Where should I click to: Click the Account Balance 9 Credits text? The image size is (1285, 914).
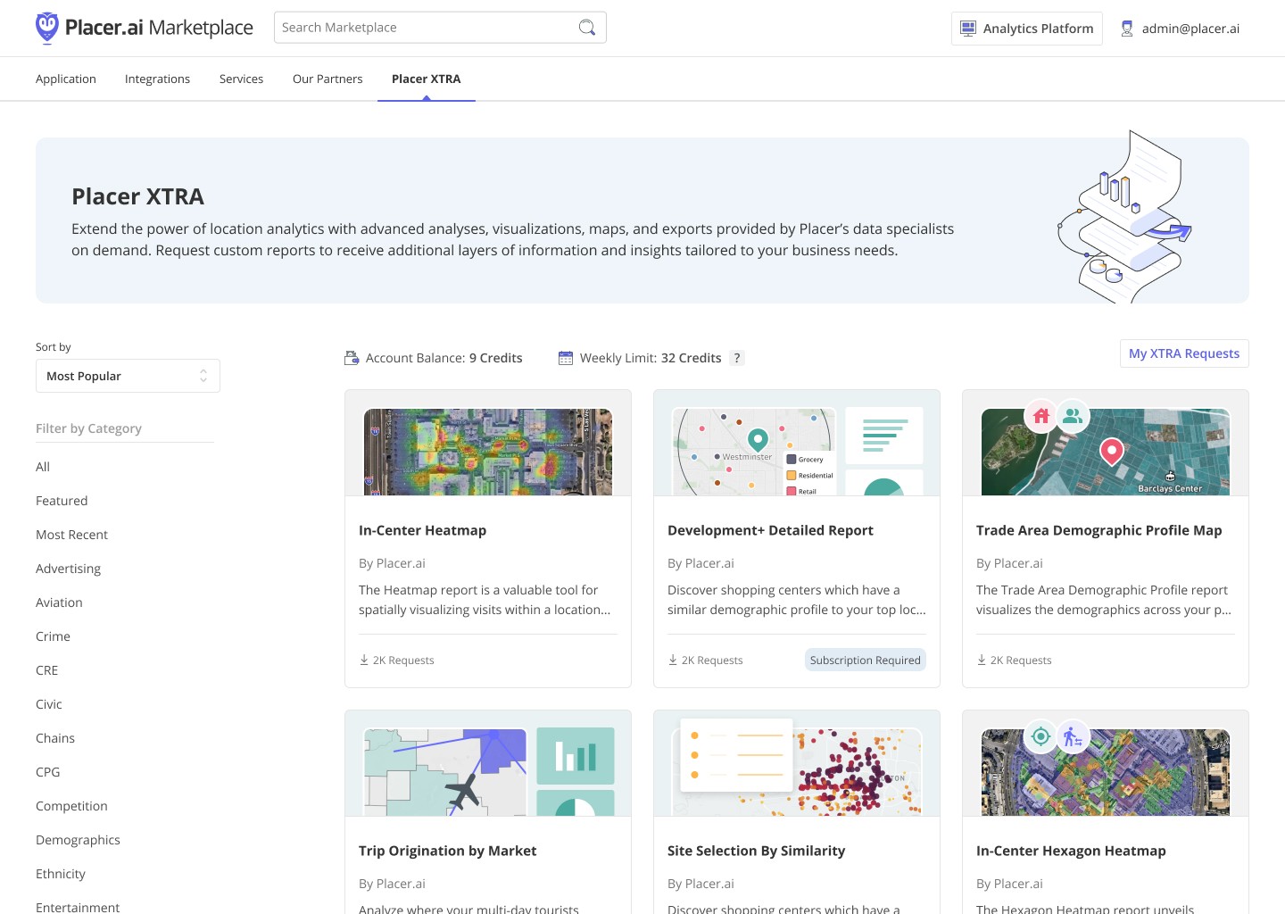tap(444, 358)
